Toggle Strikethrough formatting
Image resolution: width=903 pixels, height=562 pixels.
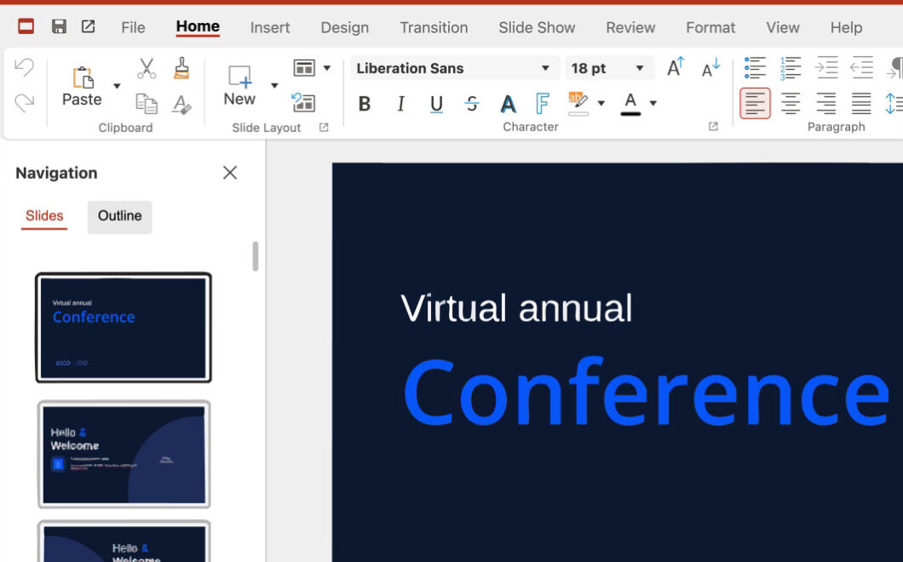click(x=472, y=104)
